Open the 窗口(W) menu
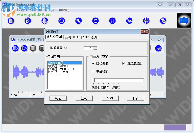This screenshot has width=194, height=133. point(50,10)
